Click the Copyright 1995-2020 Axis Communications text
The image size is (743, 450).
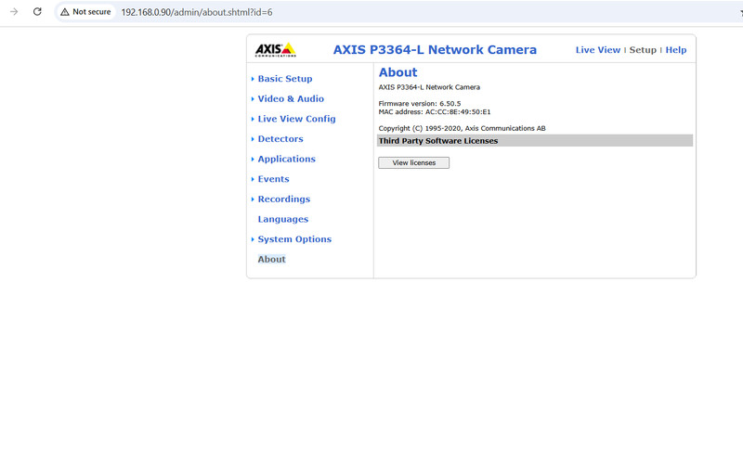click(462, 128)
